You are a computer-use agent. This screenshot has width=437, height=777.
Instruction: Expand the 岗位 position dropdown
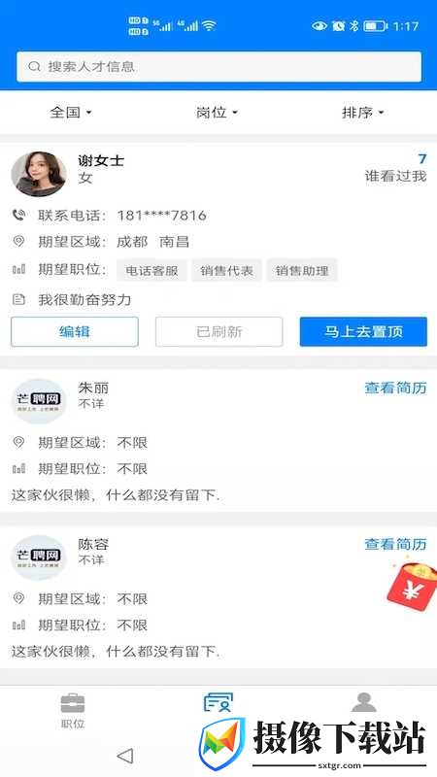click(x=217, y=113)
